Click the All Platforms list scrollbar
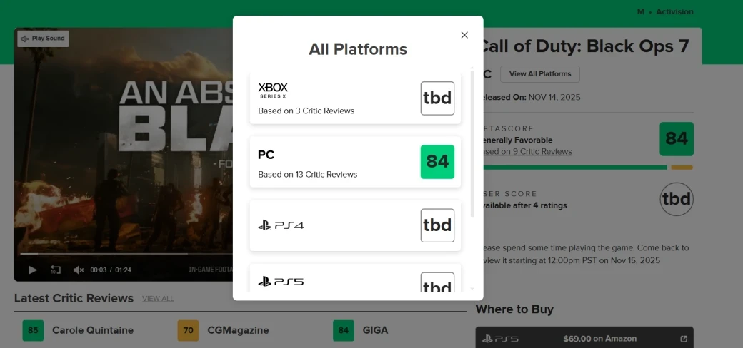The width and height of the screenshot is (743, 348). tap(472, 143)
